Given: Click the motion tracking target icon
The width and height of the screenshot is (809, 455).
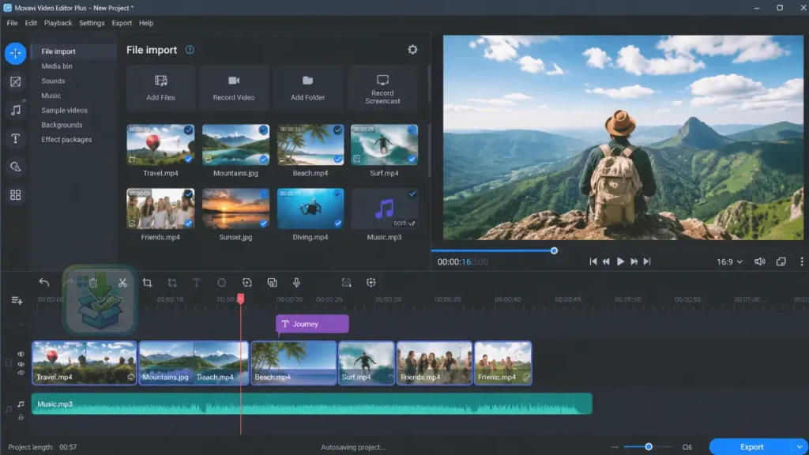Looking at the screenshot, I should point(371,283).
